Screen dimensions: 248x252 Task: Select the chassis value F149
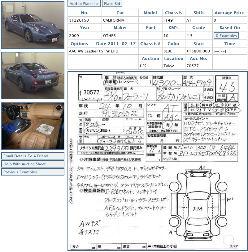point(168,20)
